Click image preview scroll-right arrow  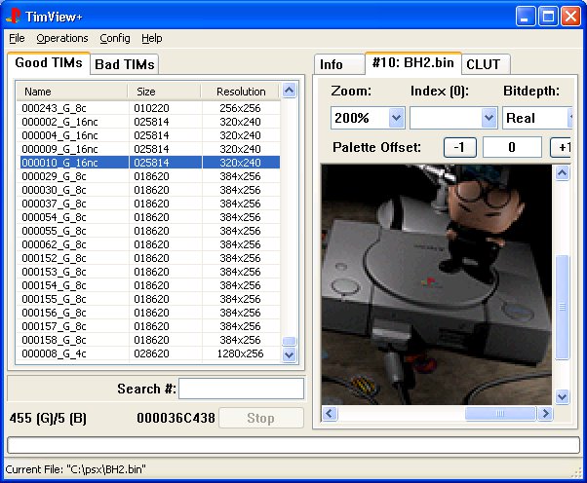coord(545,414)
